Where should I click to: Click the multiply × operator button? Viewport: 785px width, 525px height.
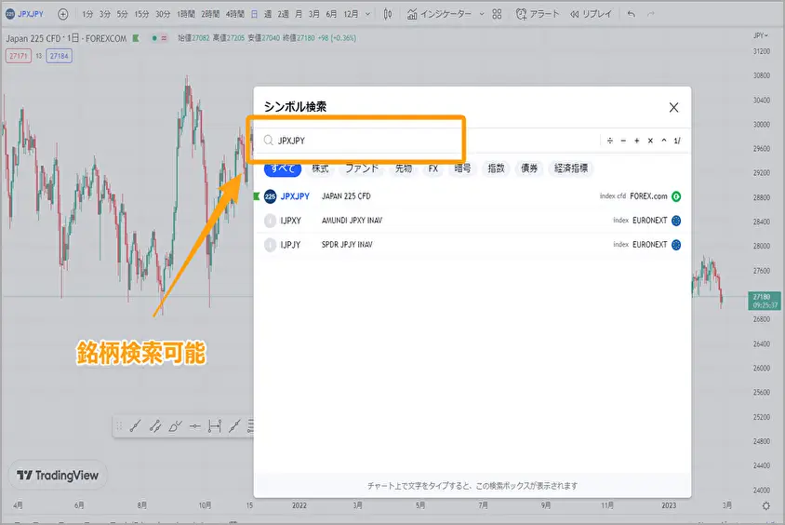(x=650, y=141)
